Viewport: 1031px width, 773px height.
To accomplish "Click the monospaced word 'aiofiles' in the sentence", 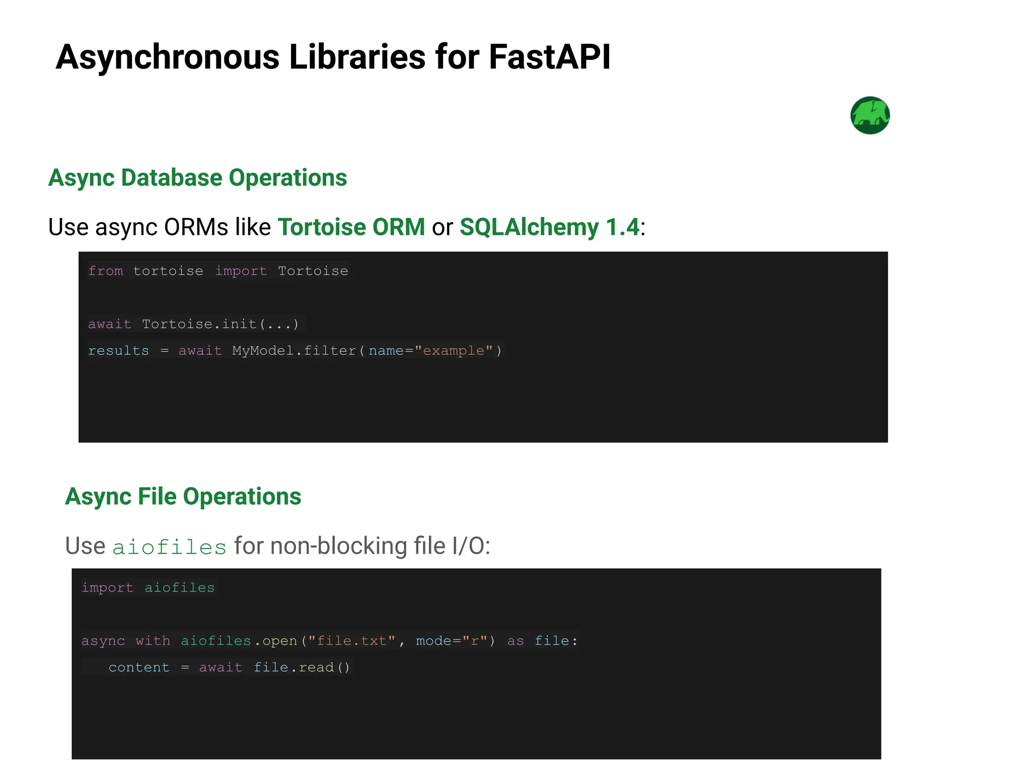I will pyautogui.click(x=170, y=547).
